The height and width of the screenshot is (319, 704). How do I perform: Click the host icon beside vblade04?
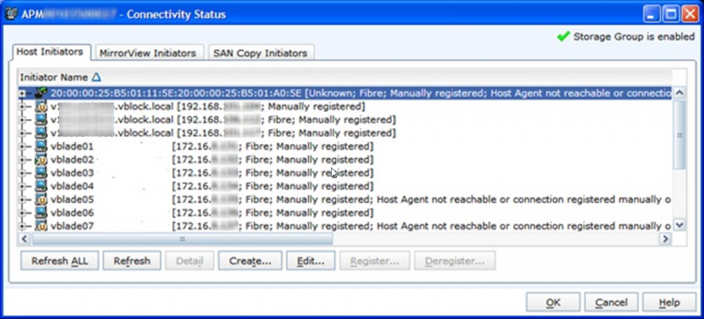tap(41, 186)
